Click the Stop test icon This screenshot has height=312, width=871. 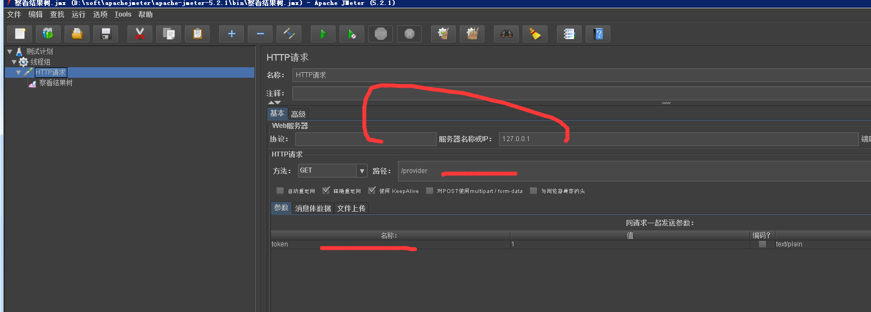381,34
